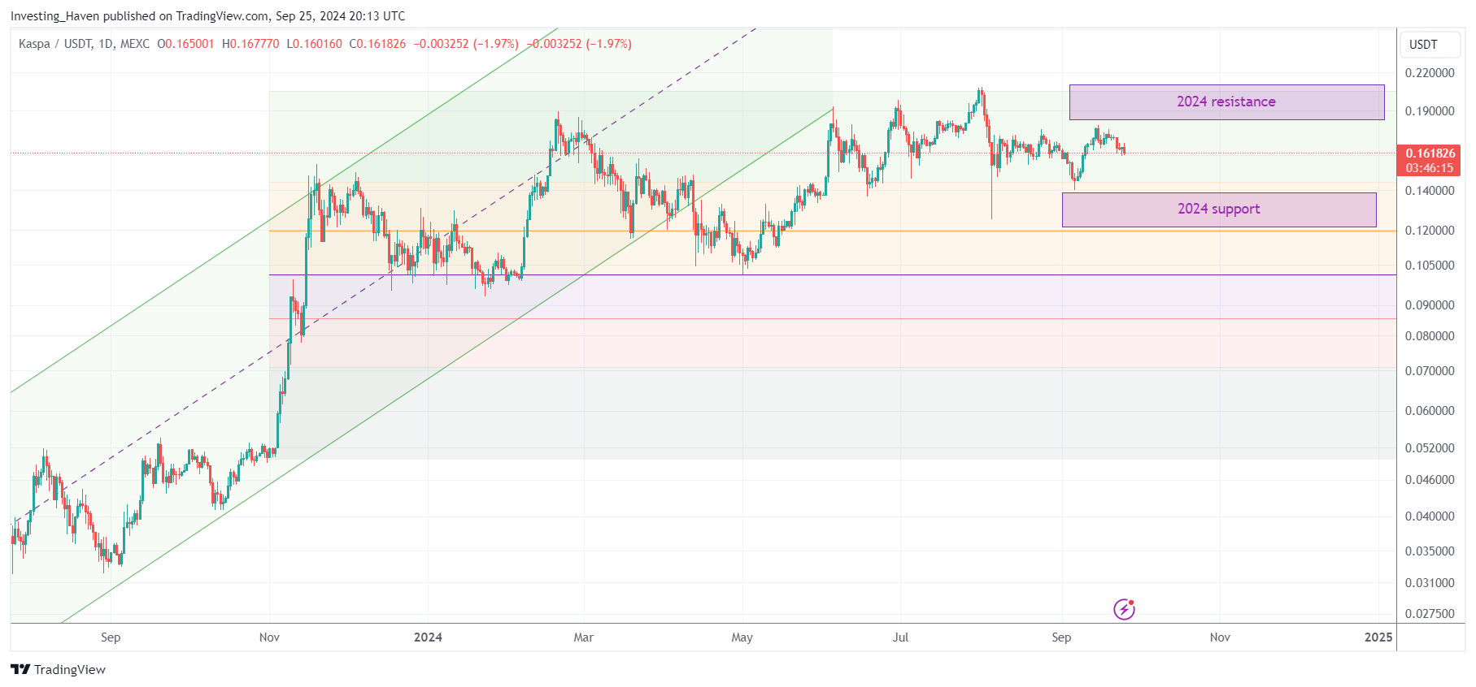Click the 0.140000 price axis label
1476x687 pixels.
coord(1430,191)
